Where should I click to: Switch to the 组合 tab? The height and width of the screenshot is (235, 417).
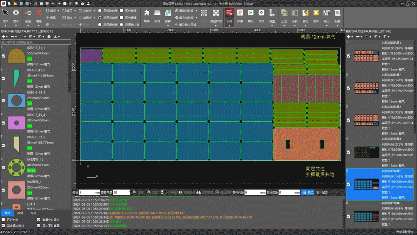click(33, 213)
